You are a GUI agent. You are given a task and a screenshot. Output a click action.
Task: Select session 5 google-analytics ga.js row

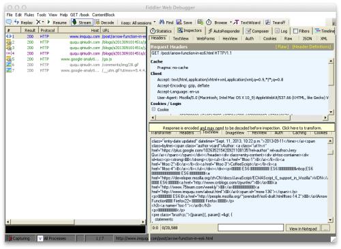76,59
